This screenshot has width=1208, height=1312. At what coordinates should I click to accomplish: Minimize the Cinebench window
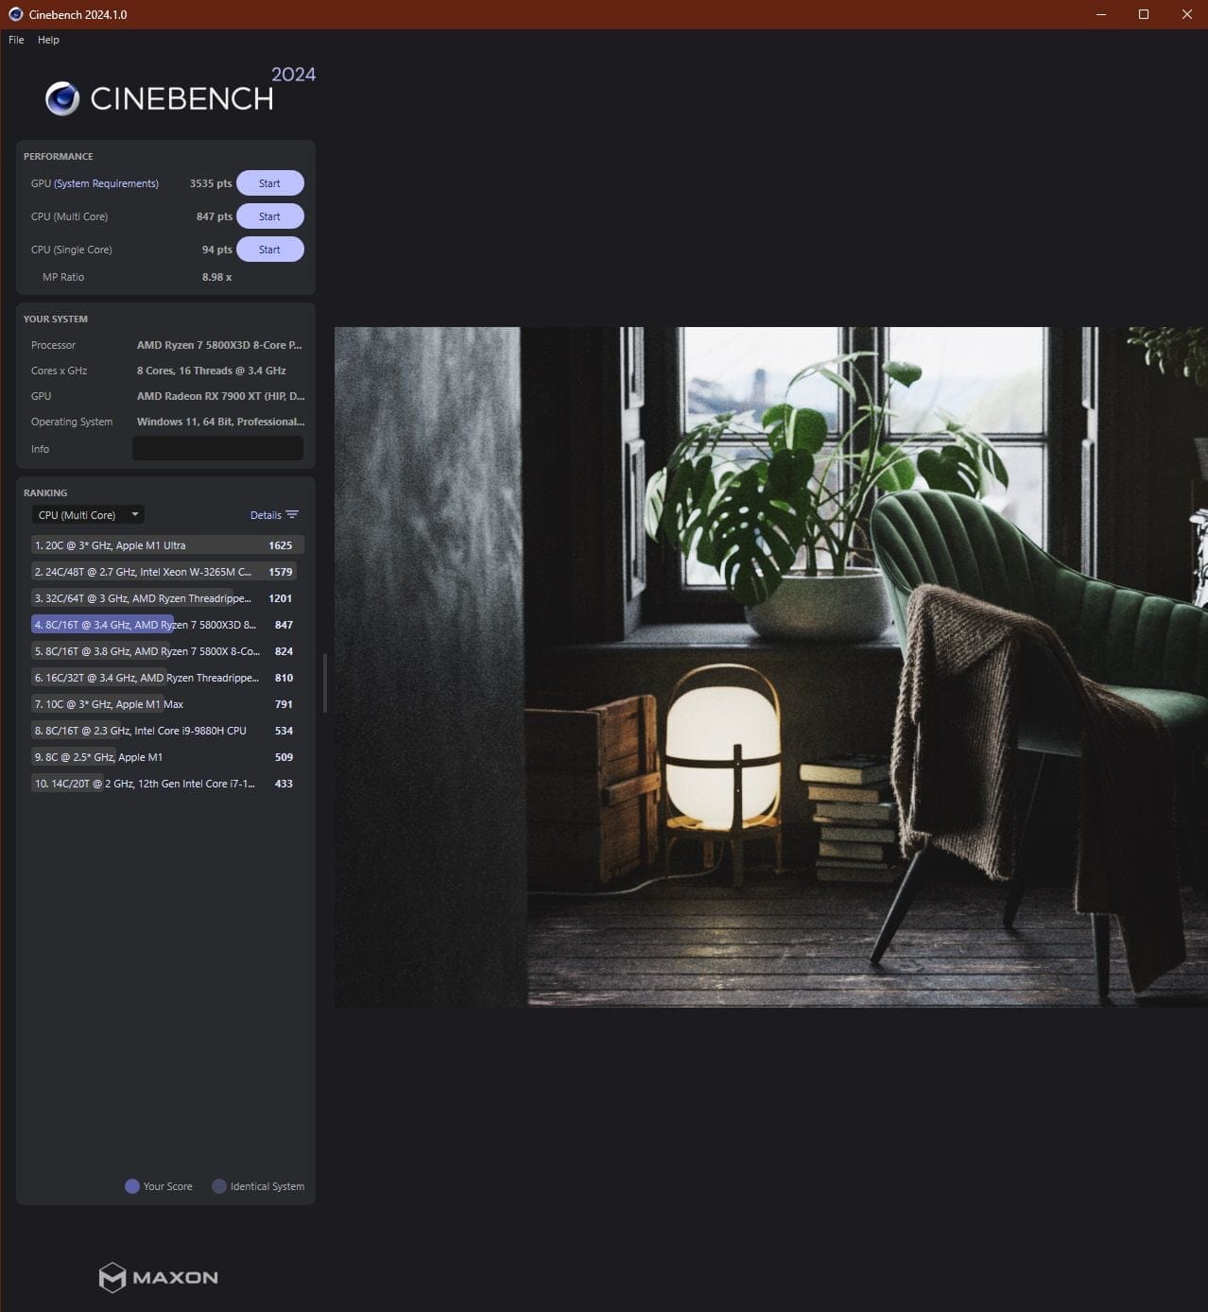click(1101, 14)
